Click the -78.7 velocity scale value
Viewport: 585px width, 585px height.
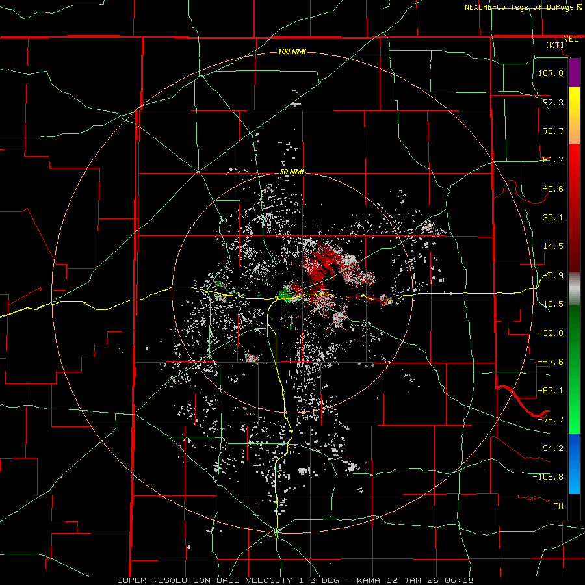pyautogui.click(x=551, y=420)
